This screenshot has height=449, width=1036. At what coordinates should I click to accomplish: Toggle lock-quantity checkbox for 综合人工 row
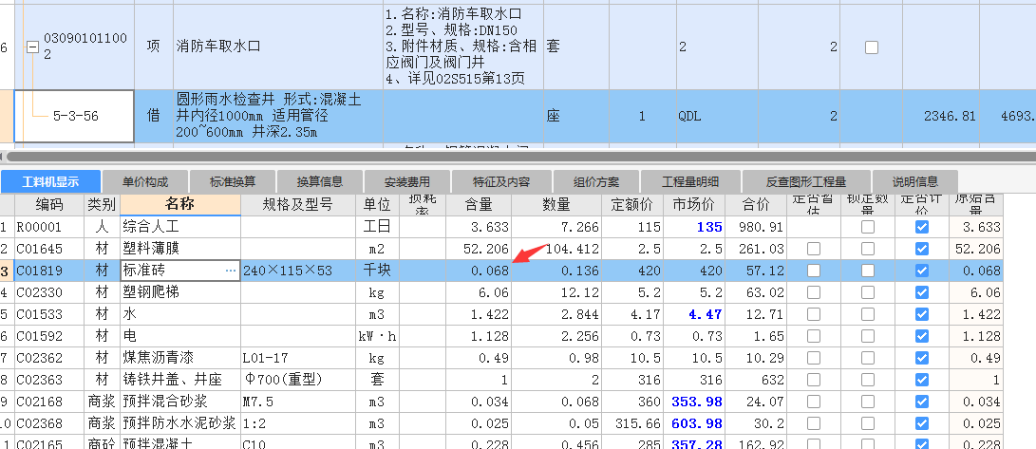(x=868, y=227)
